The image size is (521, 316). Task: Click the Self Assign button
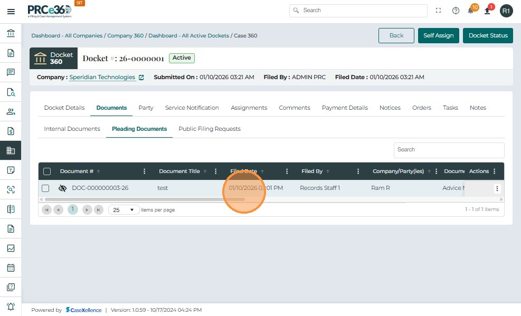pos(438,35)
